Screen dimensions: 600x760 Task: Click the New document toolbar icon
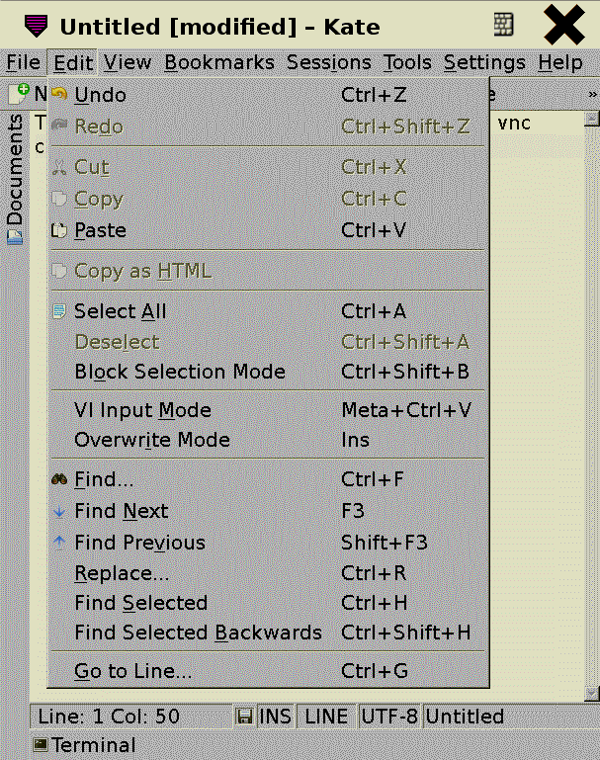click(x=18, y=94)
